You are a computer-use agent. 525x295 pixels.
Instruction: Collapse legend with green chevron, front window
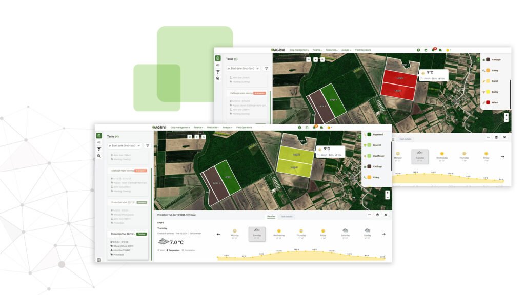(x=360, y=137)
